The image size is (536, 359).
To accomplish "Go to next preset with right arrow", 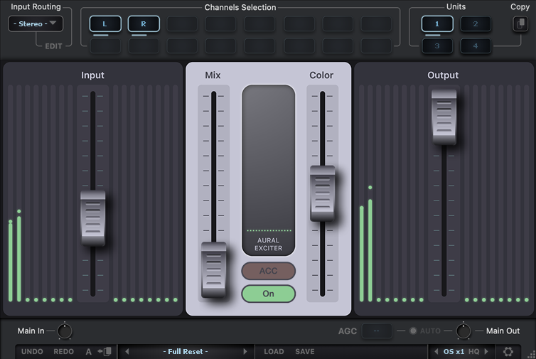I will pos(245,351).
